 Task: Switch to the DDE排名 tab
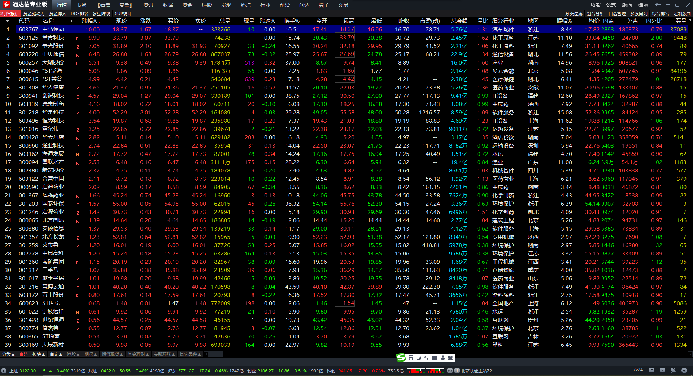click(x=80, y=14)
